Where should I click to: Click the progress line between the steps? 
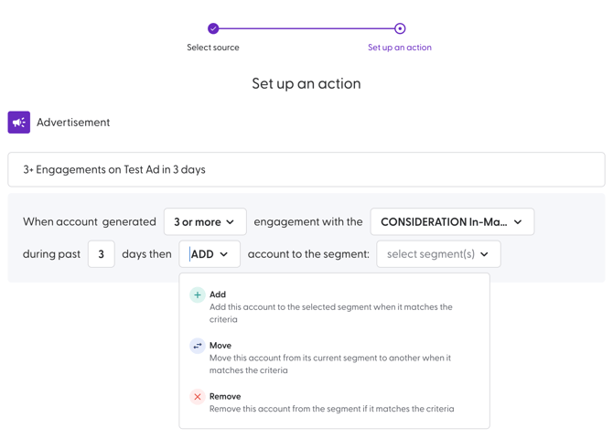point(306,28)
